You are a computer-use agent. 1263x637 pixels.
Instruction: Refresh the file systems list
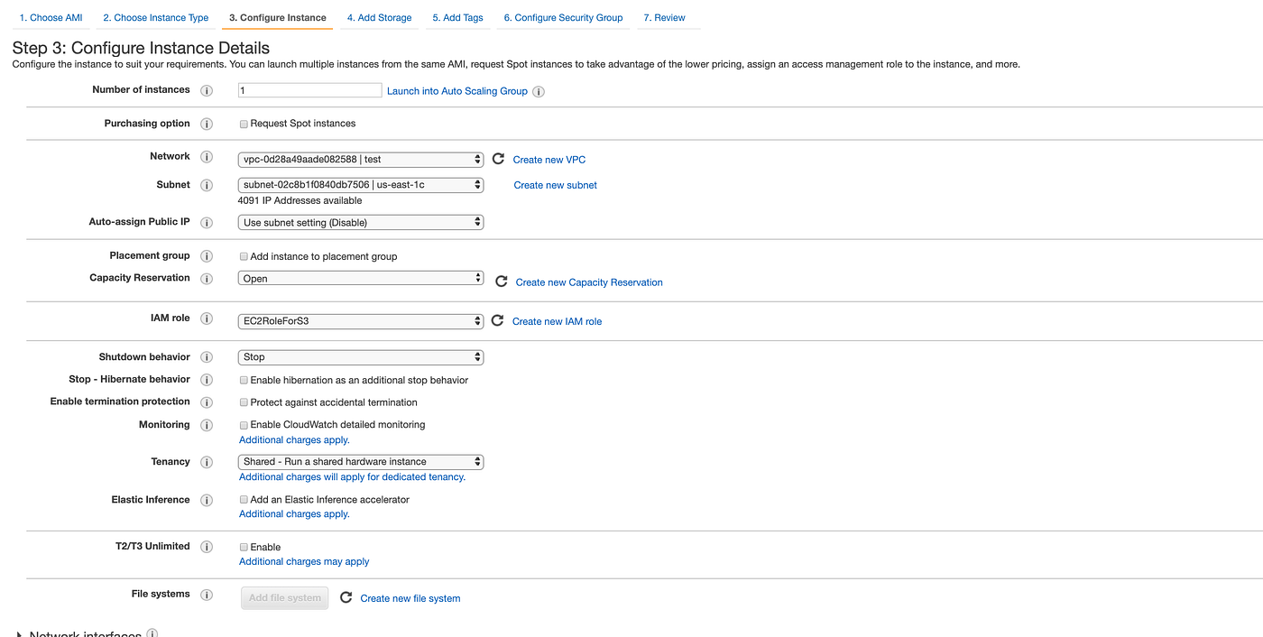(346, 597)
